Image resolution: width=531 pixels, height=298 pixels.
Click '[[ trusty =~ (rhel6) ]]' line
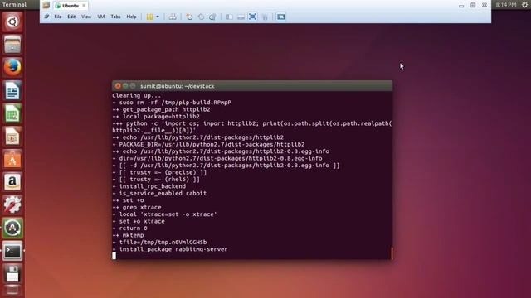coord(156,180)
